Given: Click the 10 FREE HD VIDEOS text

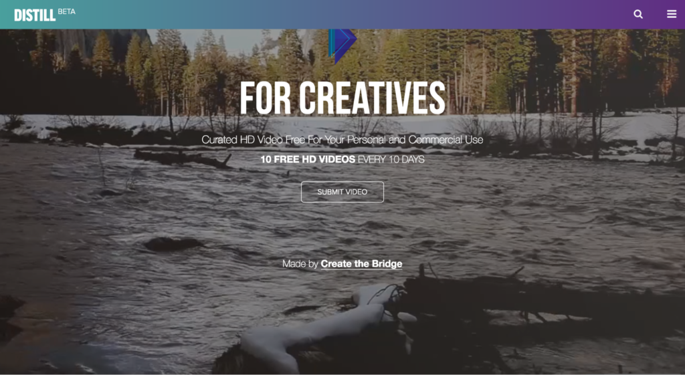Looking at the screenshot, I should (308, 159).
